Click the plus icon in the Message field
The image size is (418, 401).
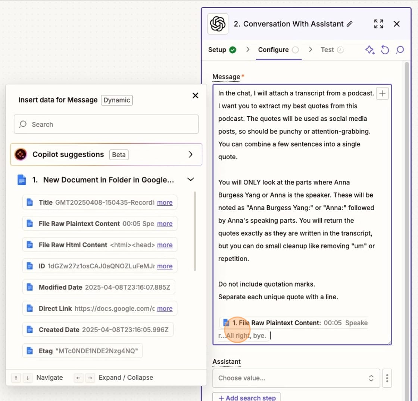382,93
